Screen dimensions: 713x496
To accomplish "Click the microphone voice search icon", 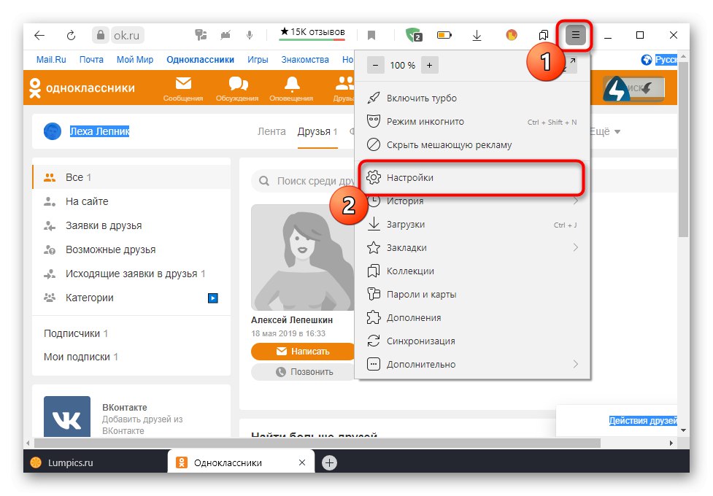I will click(250, 35).
